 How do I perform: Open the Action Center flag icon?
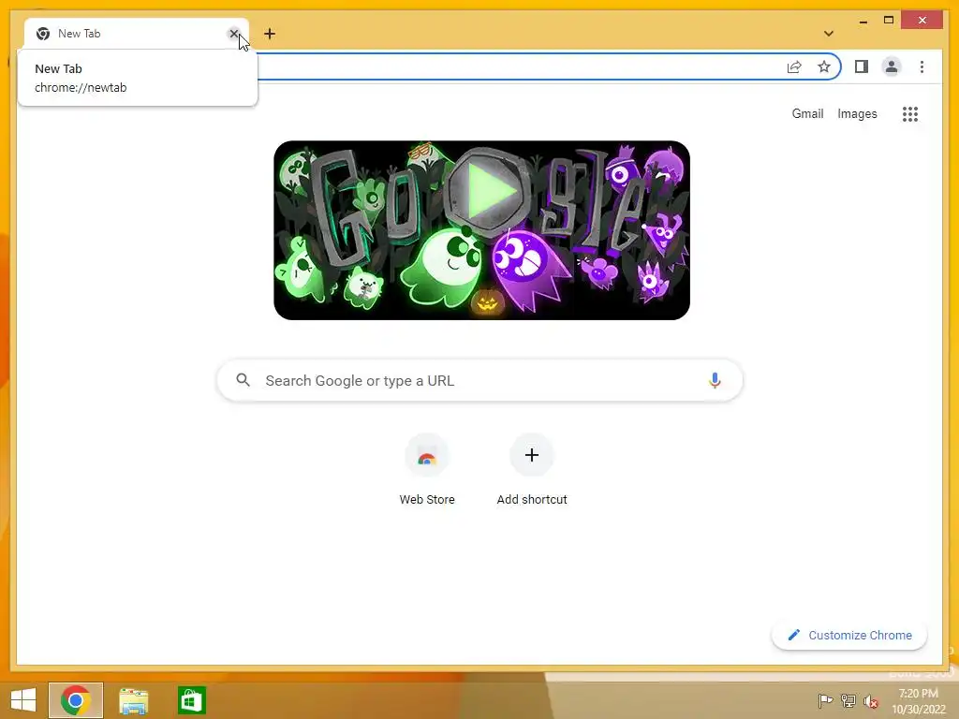(x=825, y=700)
